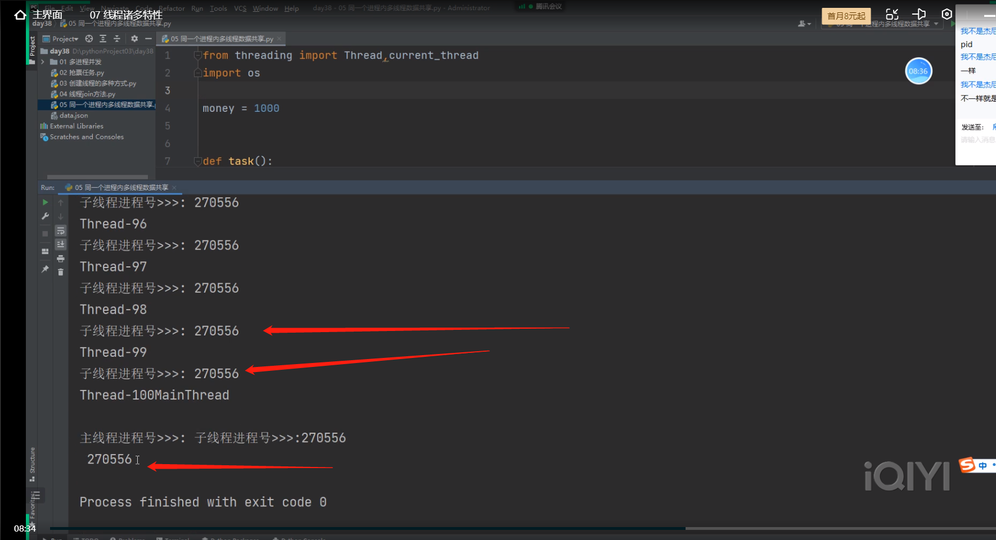Click the '首月8元起' promotion button
The image size is (996, 540).
846,16
